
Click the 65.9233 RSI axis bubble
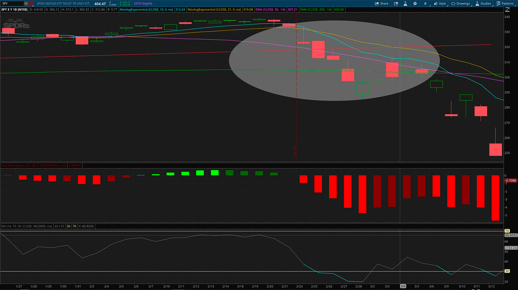511,235
